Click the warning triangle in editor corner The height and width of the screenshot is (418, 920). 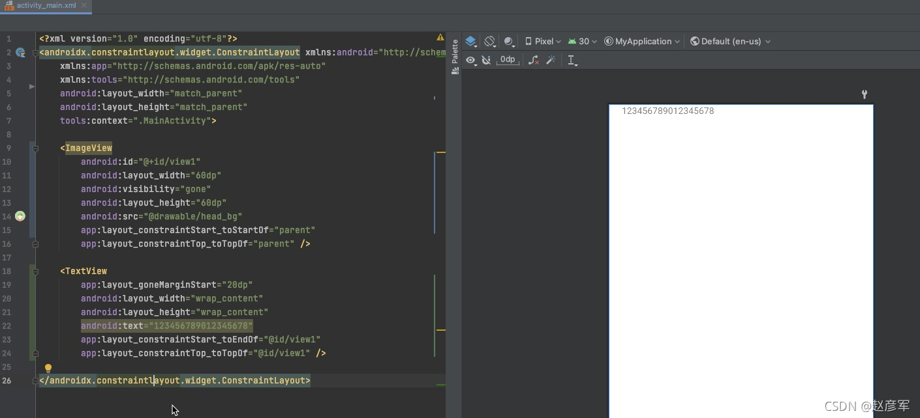(x=440, y=38)
